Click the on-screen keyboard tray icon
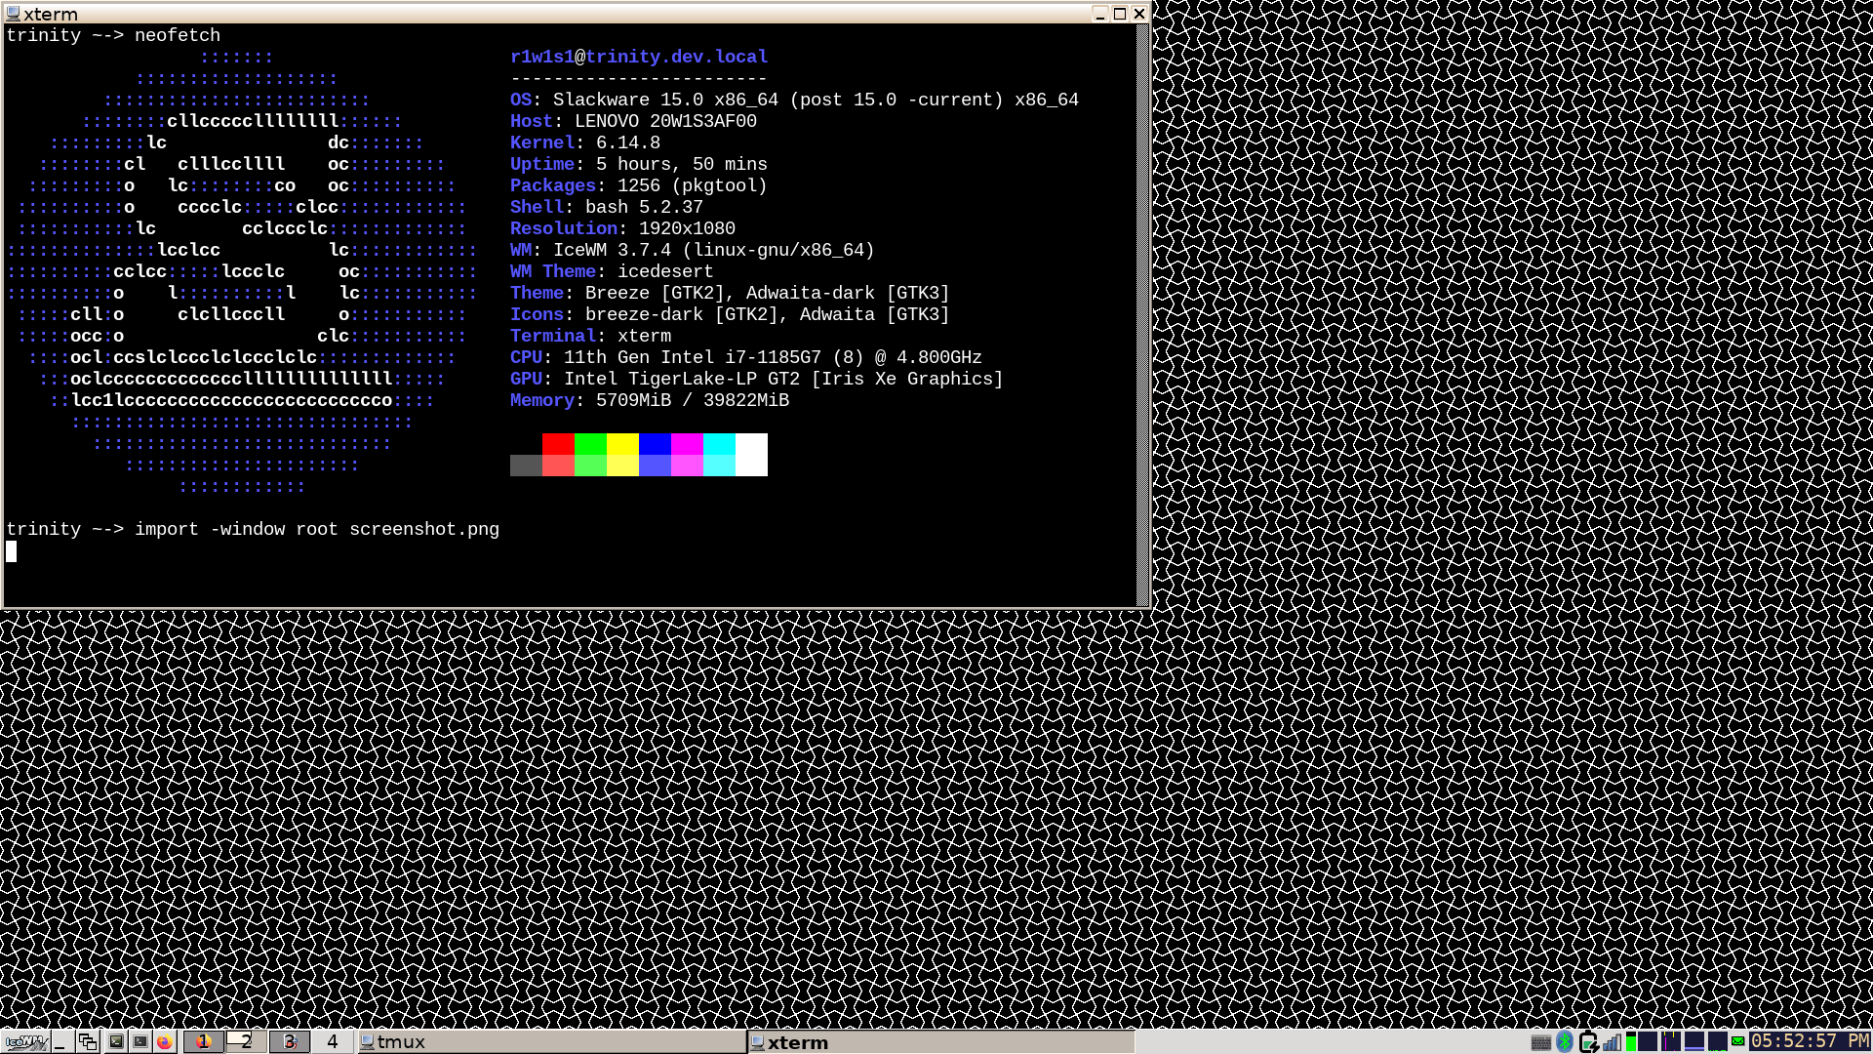 coord(1541,1042)
